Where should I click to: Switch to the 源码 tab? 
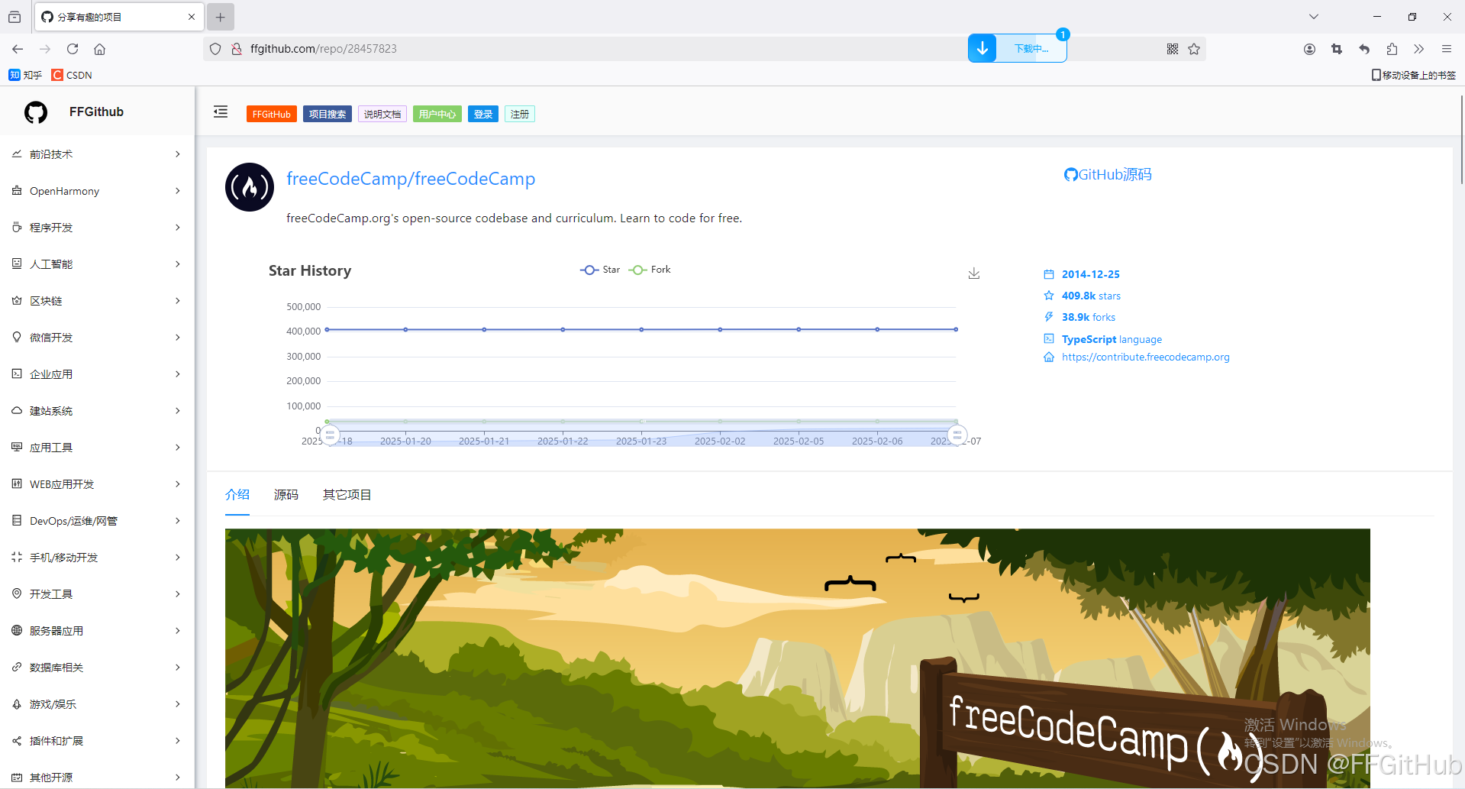(x=286, y=495)
